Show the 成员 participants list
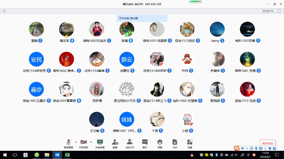 [x=130, y=143]
